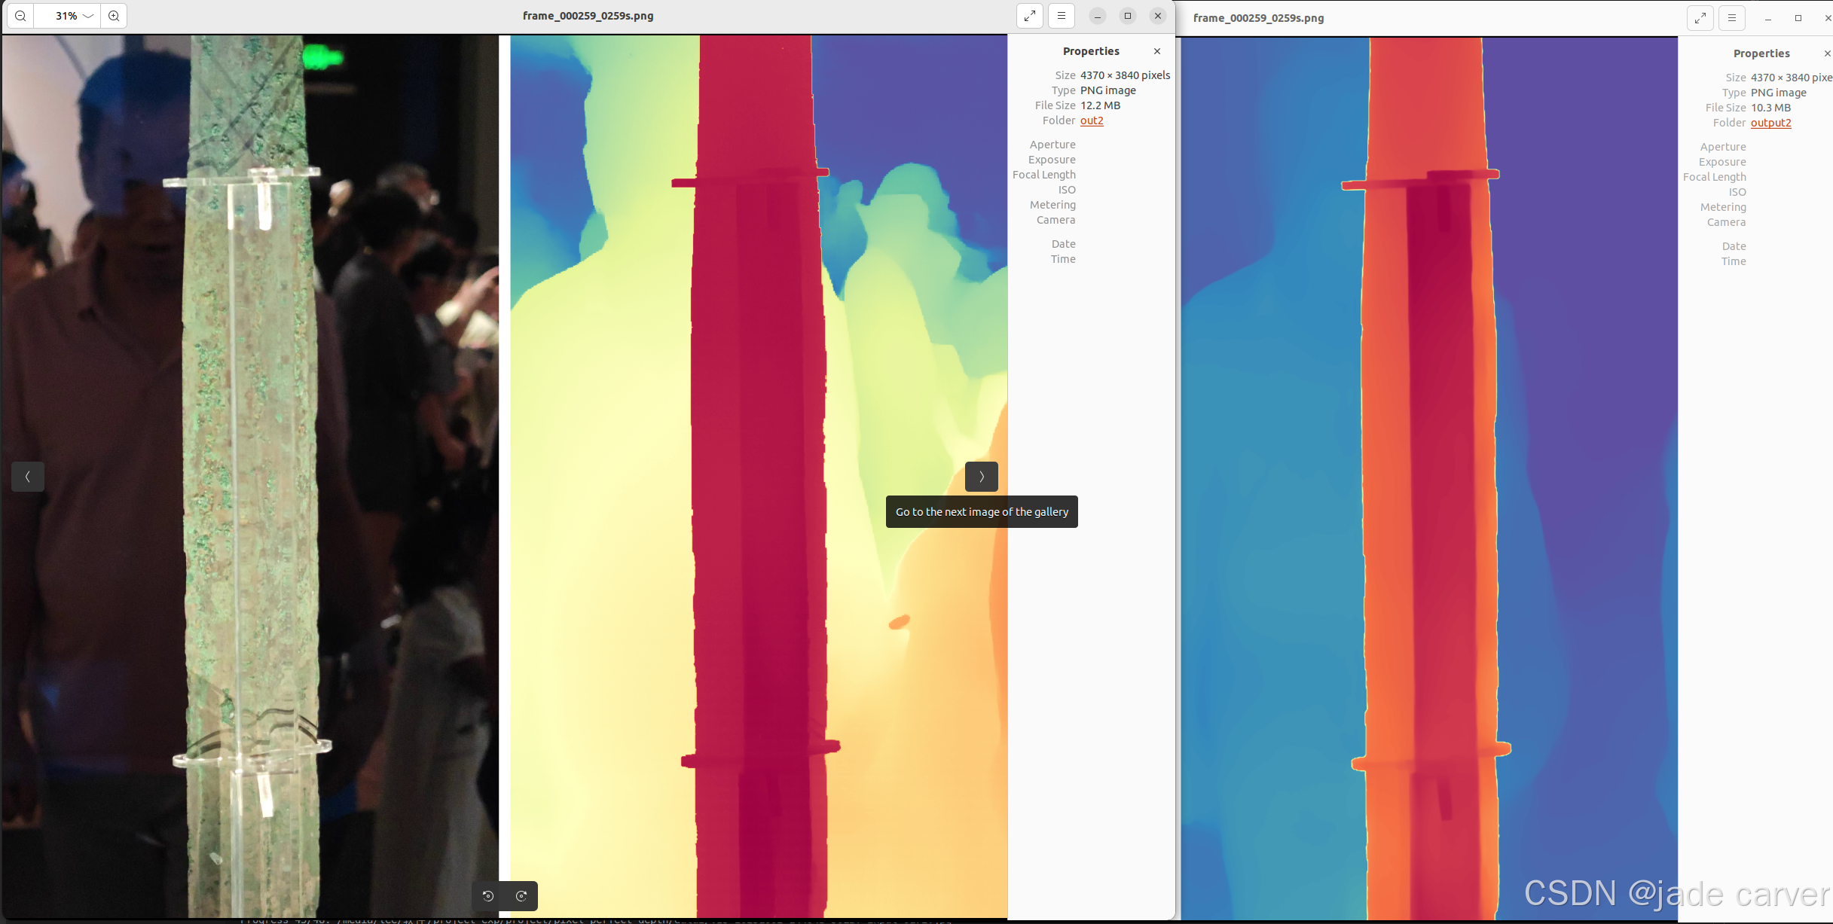Rotate the image clockwise
This screenshot has height=924, width=1833.
click(x=521, y=896)
